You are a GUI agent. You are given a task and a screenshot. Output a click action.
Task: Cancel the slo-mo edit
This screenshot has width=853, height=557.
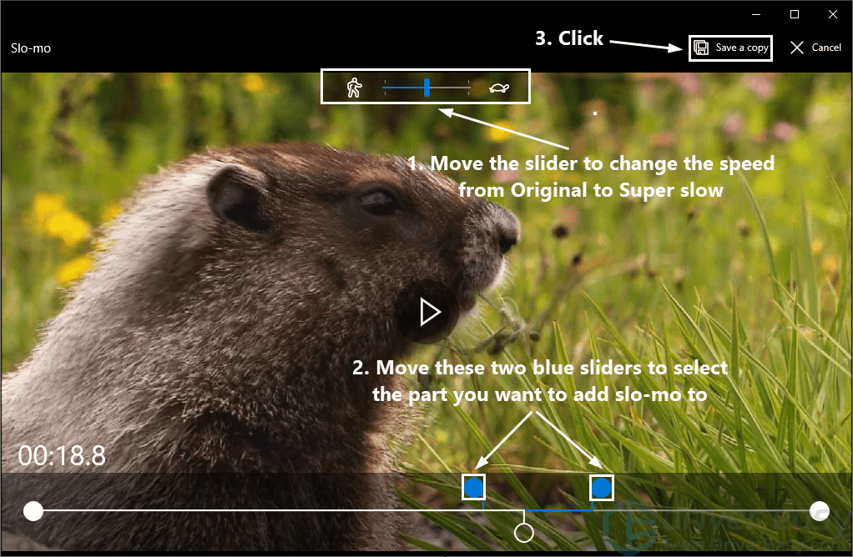[x=815, y=48]
